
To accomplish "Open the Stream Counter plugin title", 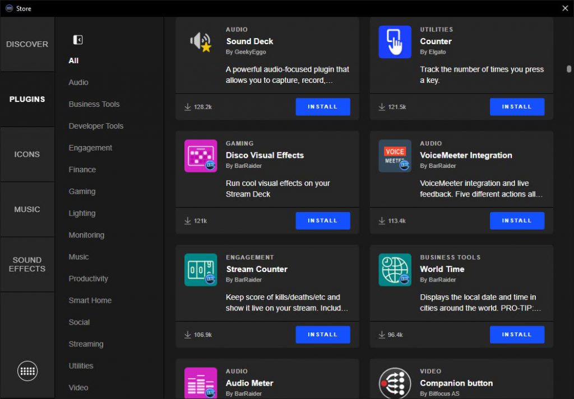I will (256, 269).
